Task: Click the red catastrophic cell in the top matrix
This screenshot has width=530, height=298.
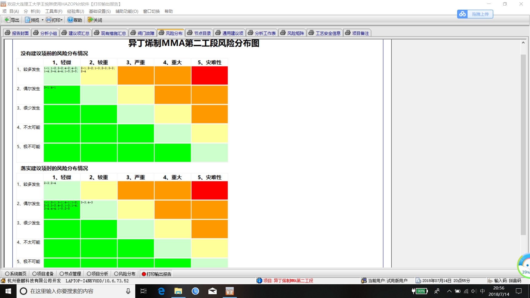Action: point(210,75)
